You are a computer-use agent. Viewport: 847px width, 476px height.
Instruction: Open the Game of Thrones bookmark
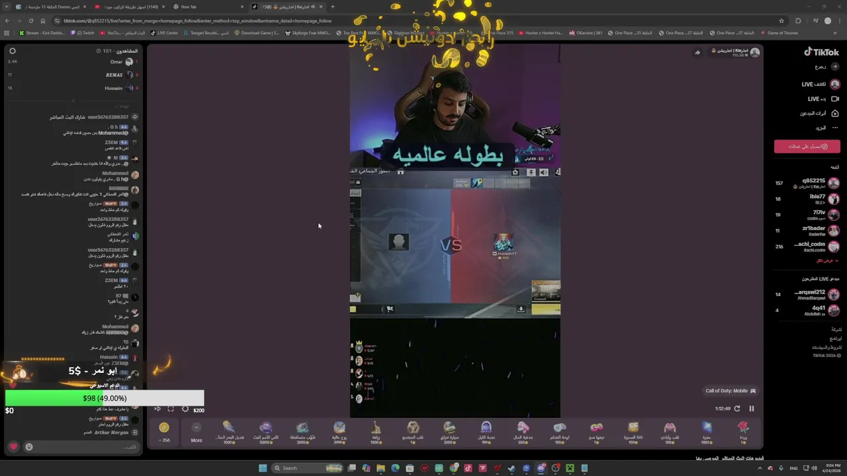(780, 33)
